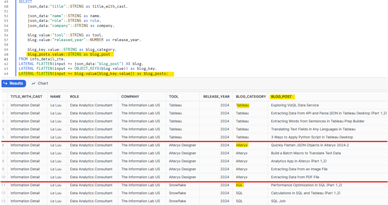Screen dimensions: 388x205
Task: Click the json_data:"company" code line
Action: (71, 26)
